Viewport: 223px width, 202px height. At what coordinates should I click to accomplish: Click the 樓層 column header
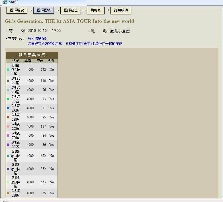point(15,61)
